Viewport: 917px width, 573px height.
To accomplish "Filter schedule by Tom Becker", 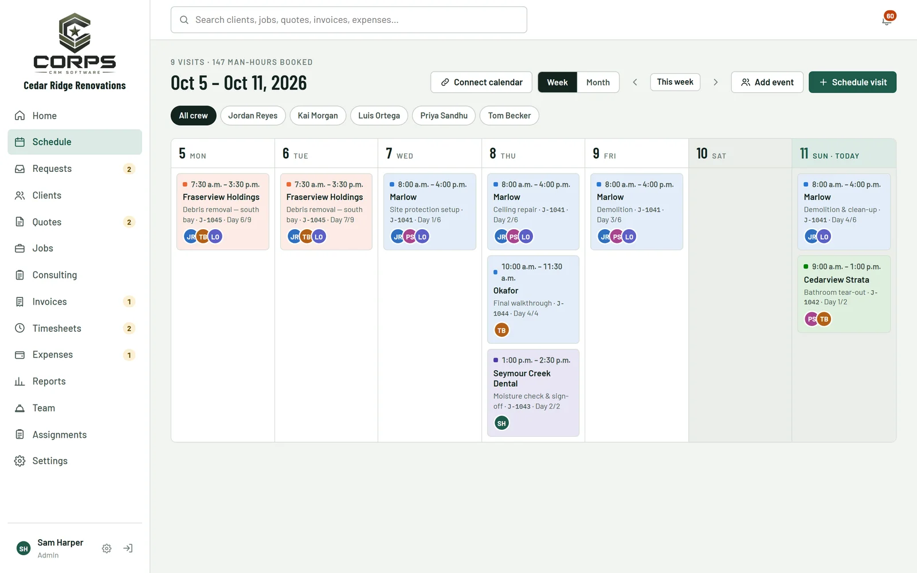I will click(x=509, y=116).
